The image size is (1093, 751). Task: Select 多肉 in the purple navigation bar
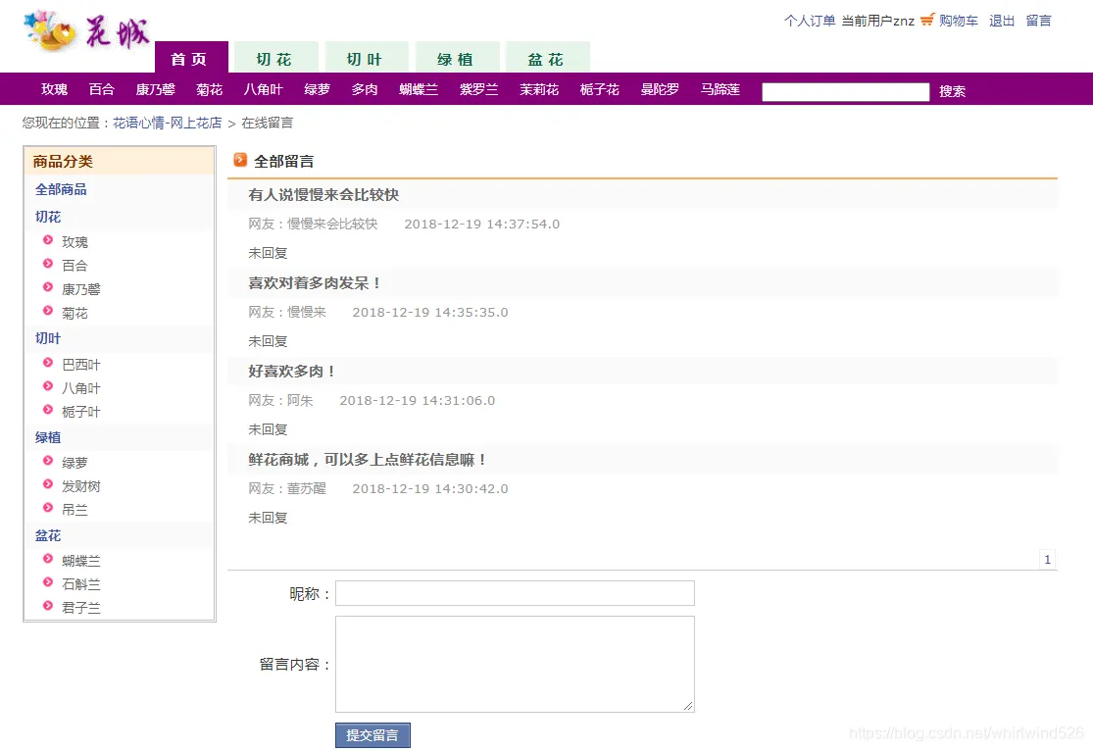pyautogui.click(x=365, y=89)
